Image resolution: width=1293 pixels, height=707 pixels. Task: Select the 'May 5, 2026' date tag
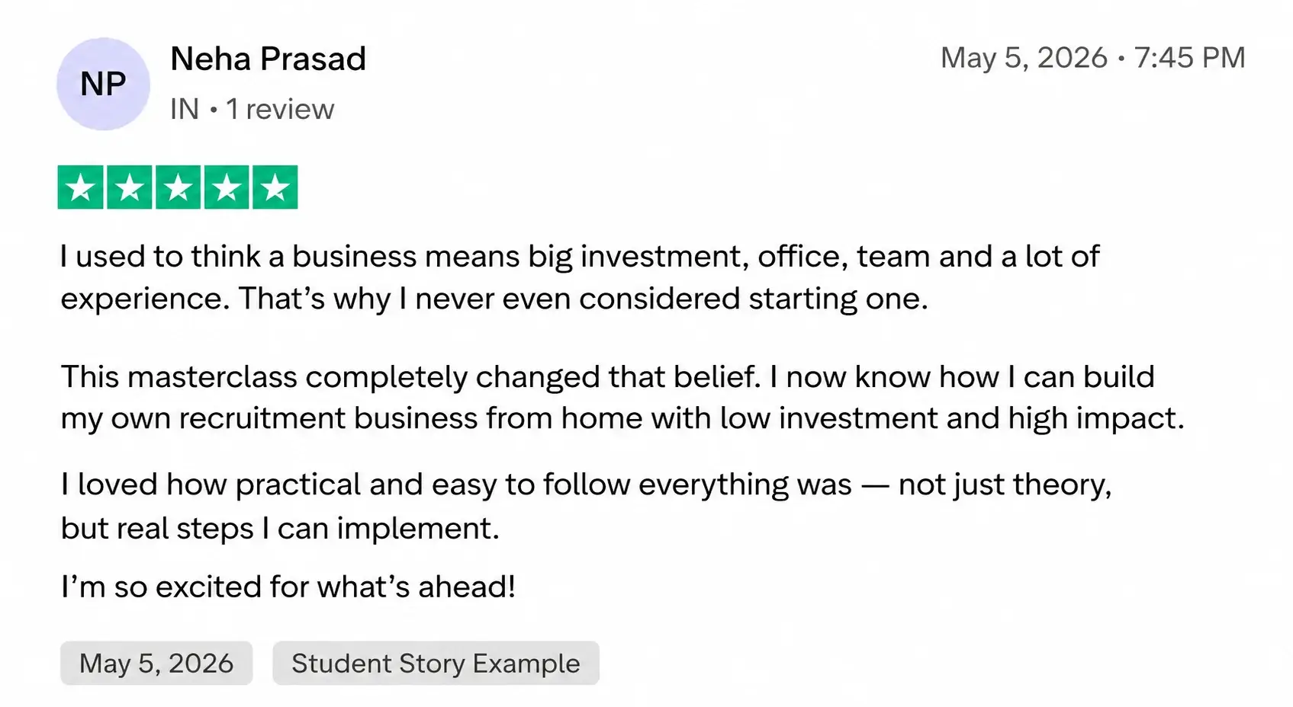156,664
